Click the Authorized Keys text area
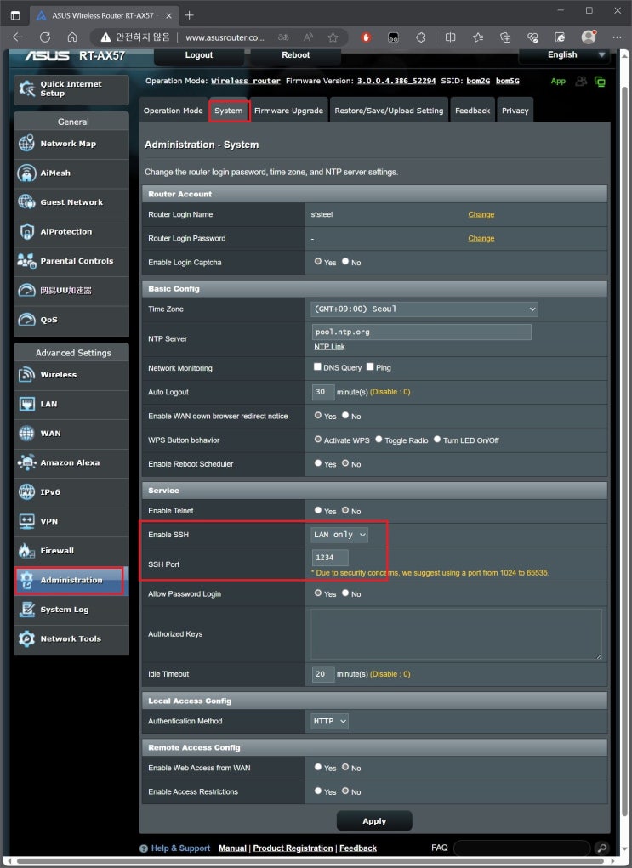Viewport: 632px width, 868px height. click(457, 634)
